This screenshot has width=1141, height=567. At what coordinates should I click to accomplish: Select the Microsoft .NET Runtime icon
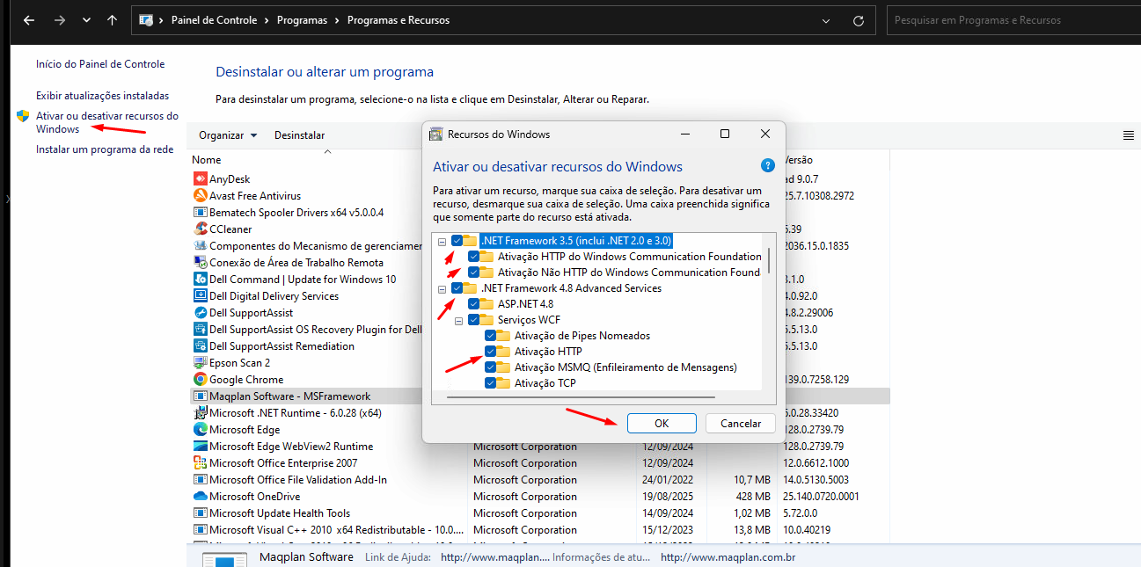200,413
